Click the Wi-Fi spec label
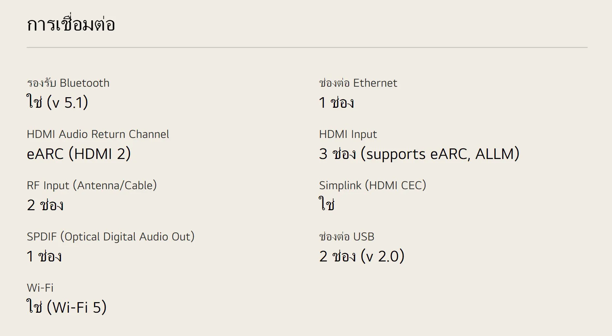Screen dimensions: 612x336 point(40,288)
